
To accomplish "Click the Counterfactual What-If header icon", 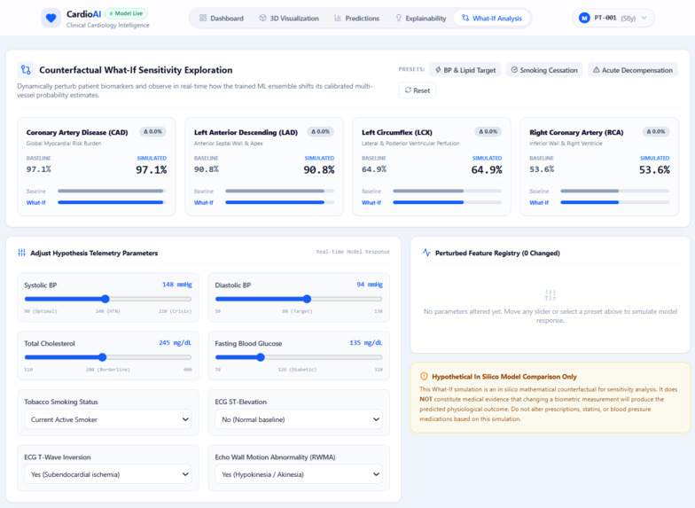I will (x=26, y=70).
